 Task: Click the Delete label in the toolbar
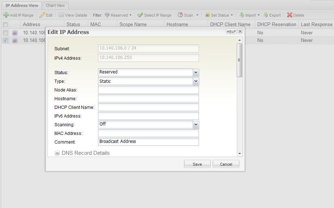[x=299, y=15]
